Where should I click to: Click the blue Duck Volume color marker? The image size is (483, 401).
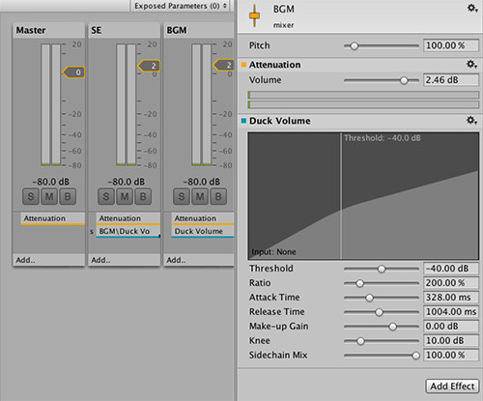243,121
